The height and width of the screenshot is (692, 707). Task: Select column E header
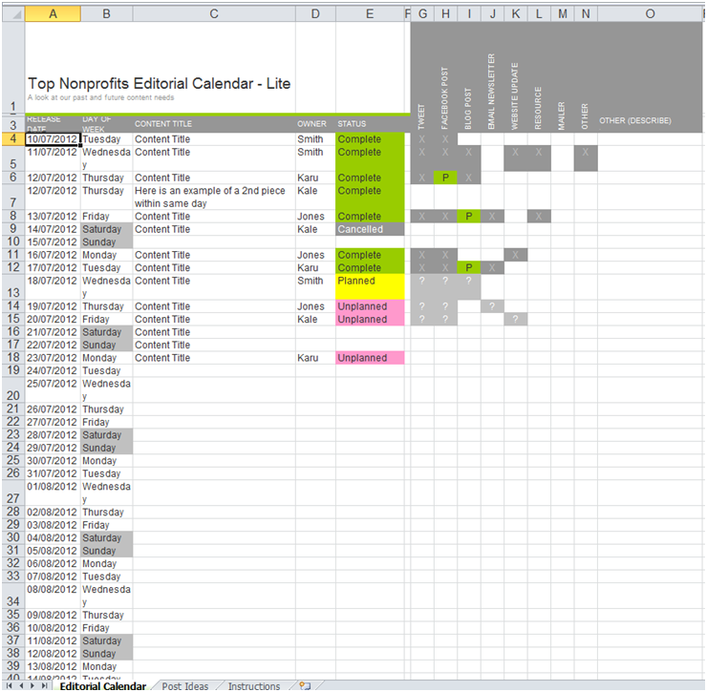tap(370, 14)
